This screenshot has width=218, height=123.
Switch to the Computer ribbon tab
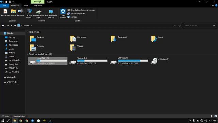(15, 5)
